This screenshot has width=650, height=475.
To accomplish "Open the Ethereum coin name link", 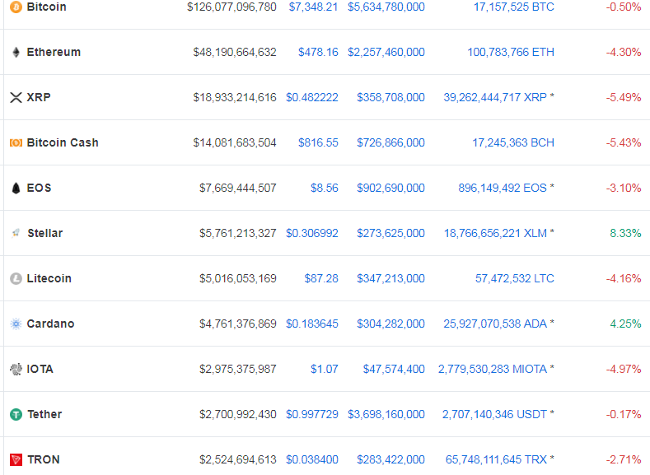I will (54, 52).
